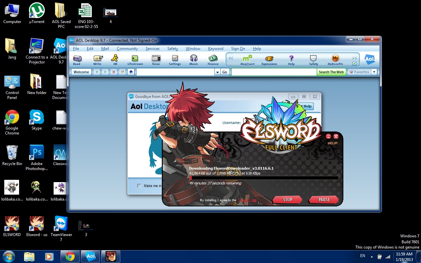421x263 pixels.
Task: Open the Mail menu in AOL
Action: coord(105,49)
